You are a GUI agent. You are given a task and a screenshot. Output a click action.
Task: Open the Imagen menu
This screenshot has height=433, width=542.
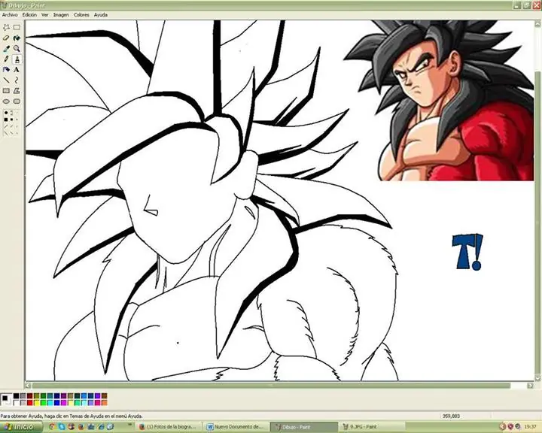[x=61, y=15]
